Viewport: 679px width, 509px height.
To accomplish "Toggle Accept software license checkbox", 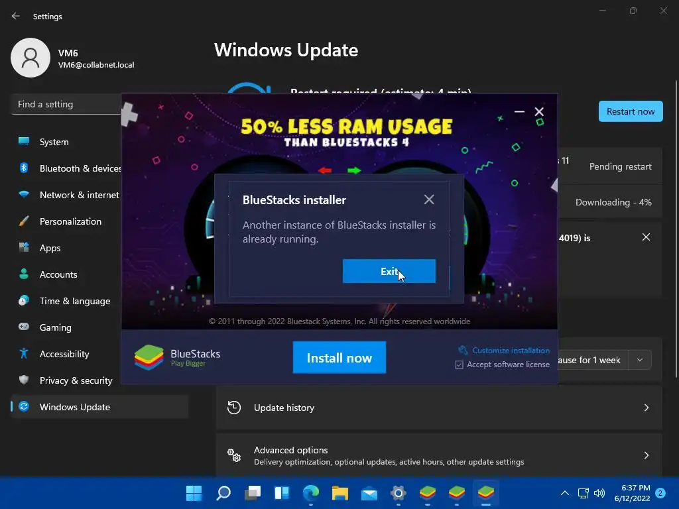I will click(x=459, y=365).
